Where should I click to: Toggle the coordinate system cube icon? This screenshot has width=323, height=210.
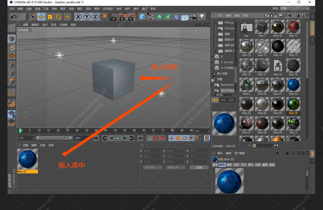tap(104, 17)
